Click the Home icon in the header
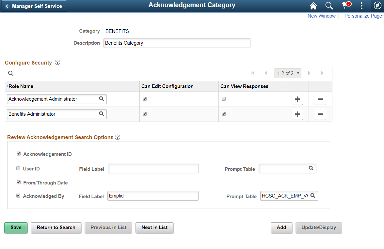The width and height of the screenshot is (384, 249). 313,6
